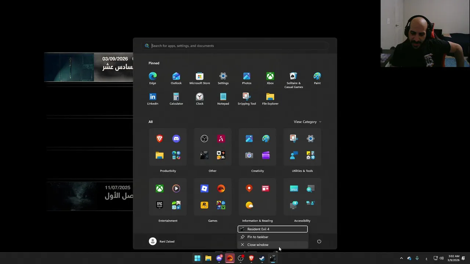The width and height of the screenshot is (470, 264).
Task: Launch OBS Studio in the Other group
Action: (x=205, y=139)
